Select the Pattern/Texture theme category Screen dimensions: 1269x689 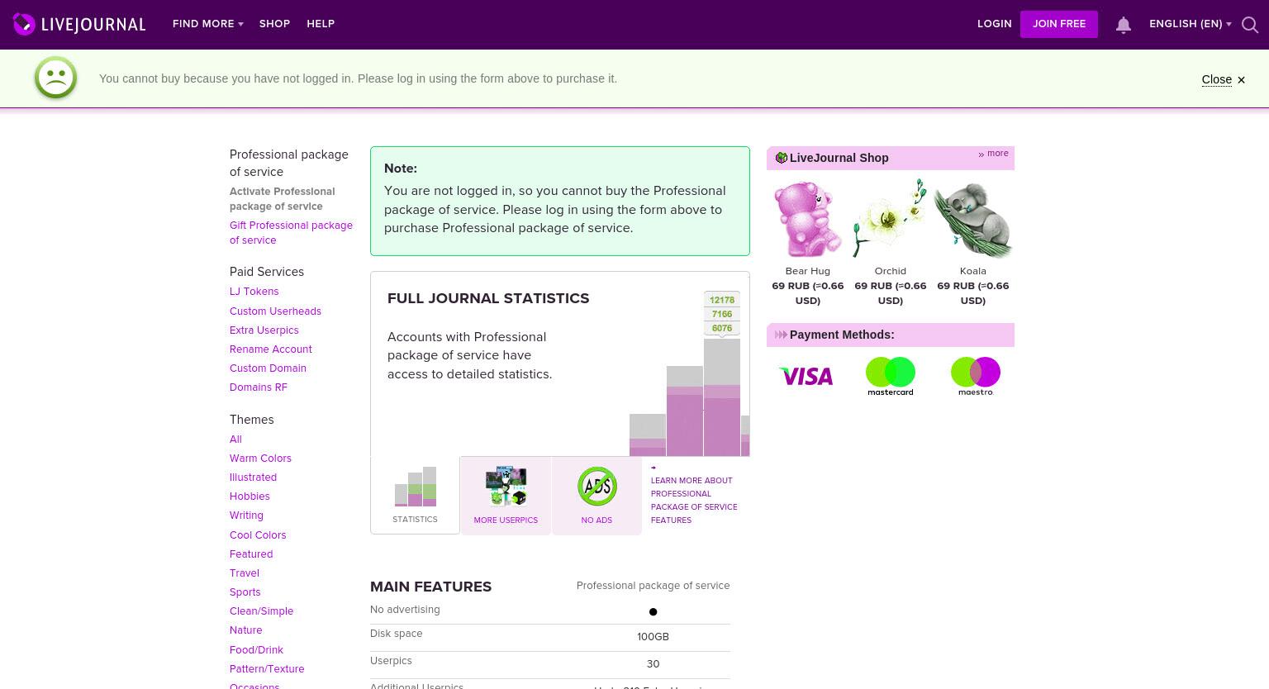[x=267, y=669]
